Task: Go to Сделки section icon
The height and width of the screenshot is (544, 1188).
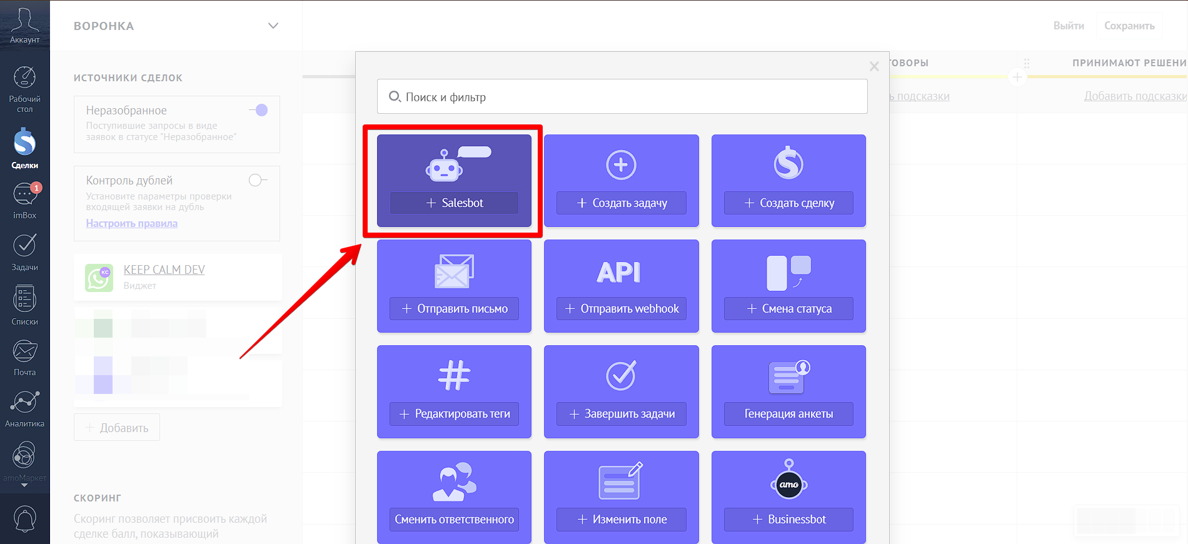Action: 24,141
